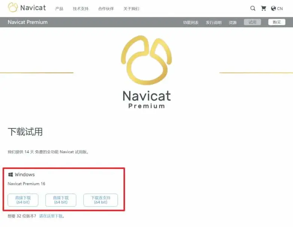Viewport: 293px width, 227px height.
Task: Open the shopping cart icon
Action: 264,8
